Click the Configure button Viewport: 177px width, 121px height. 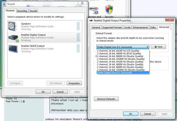pos(15,83)
